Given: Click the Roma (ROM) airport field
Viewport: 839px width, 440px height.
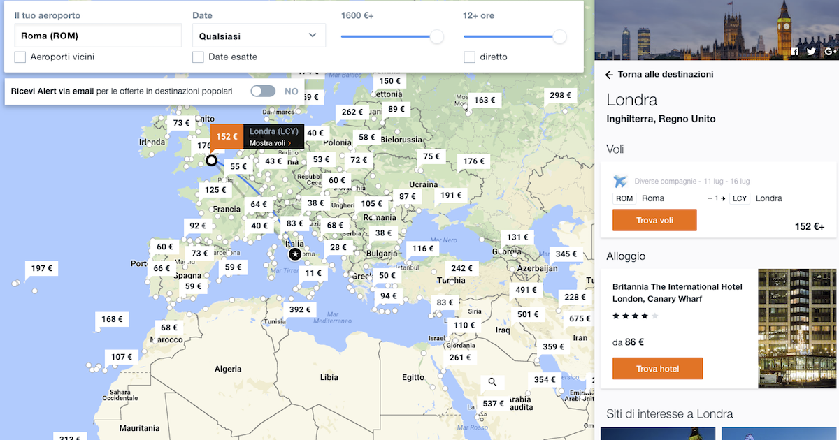Looking at the screenshot, I should [x=98, y=36].
